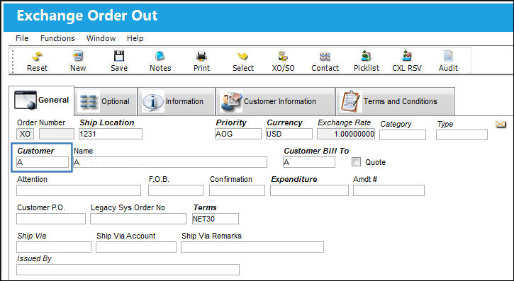Click the envelope mail icon
The image size is (514, 281).
tap(501, 125)
